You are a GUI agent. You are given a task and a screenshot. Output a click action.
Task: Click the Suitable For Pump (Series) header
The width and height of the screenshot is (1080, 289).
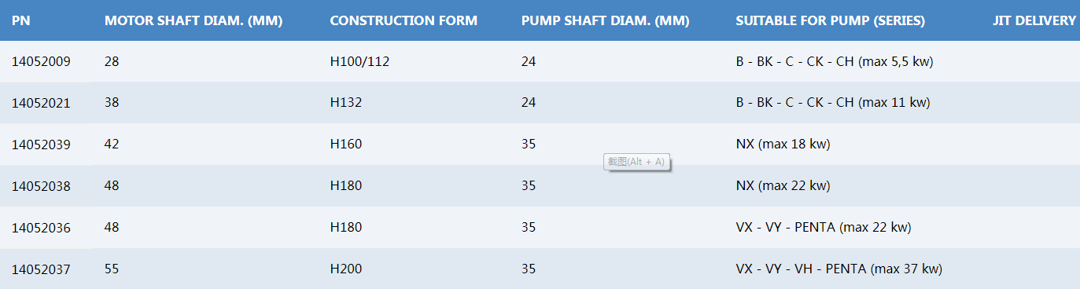pyautogui.click(x=831, y=20)
